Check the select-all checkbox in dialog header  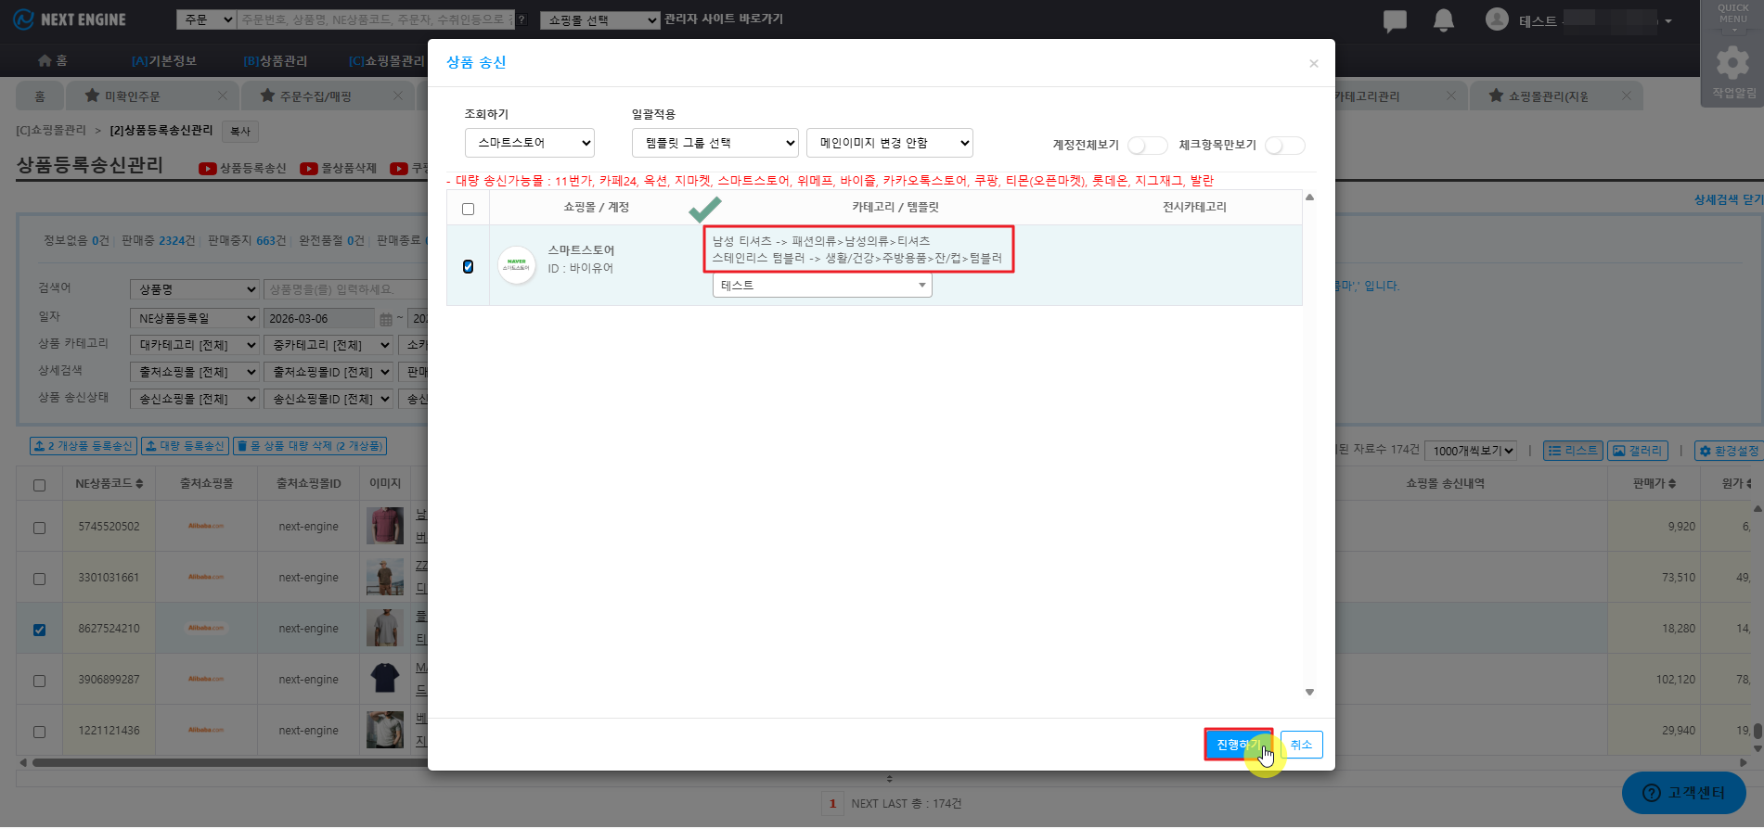tap(469, 209)
